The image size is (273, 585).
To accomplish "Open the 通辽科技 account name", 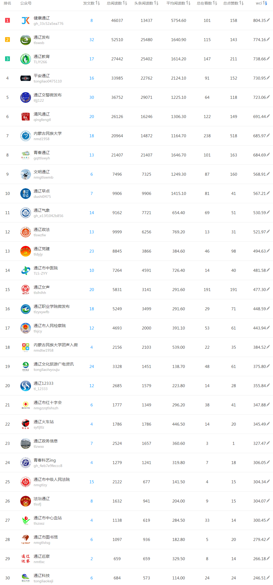I will [x=42, y=575].
